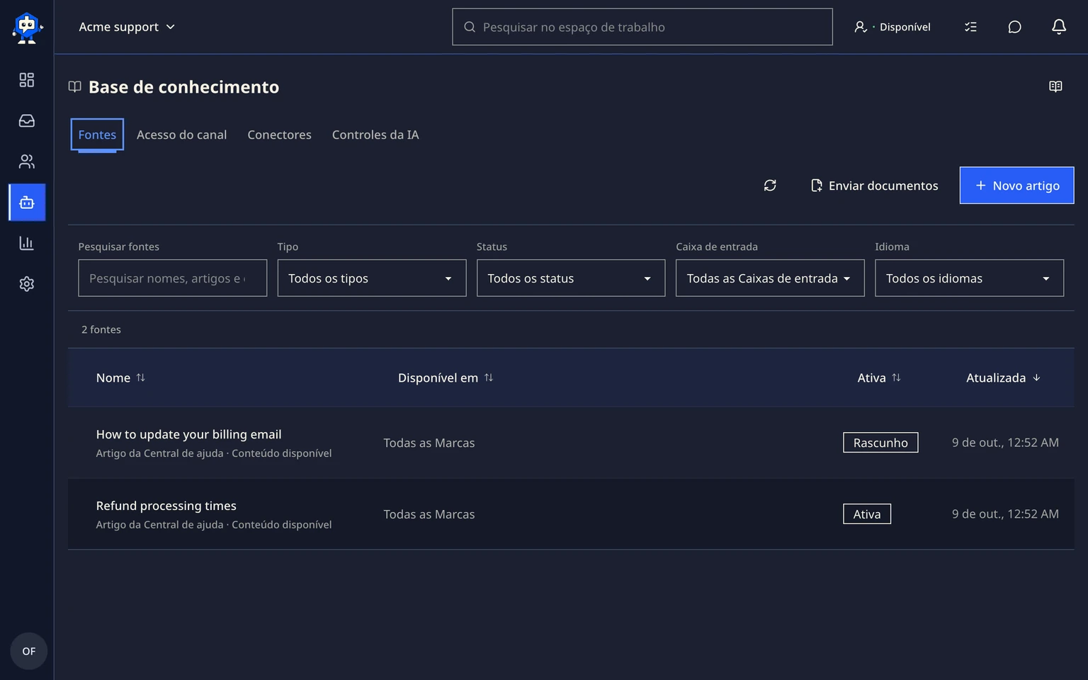Open How to update your billing email
Viewport: 1088px width, 680px height.
[188, 434]
